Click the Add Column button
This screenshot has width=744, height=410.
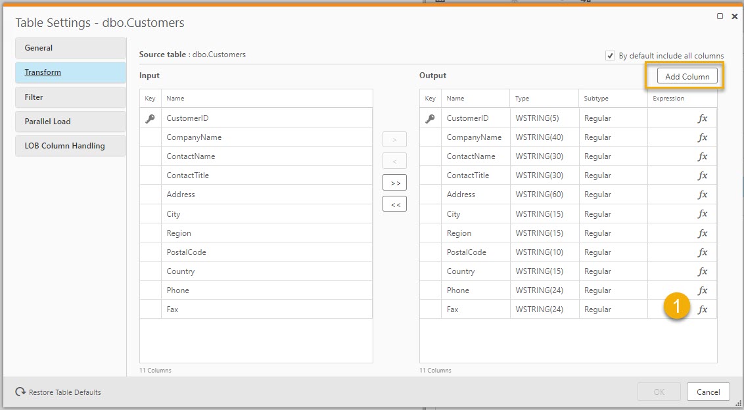(x=687, y=76)
